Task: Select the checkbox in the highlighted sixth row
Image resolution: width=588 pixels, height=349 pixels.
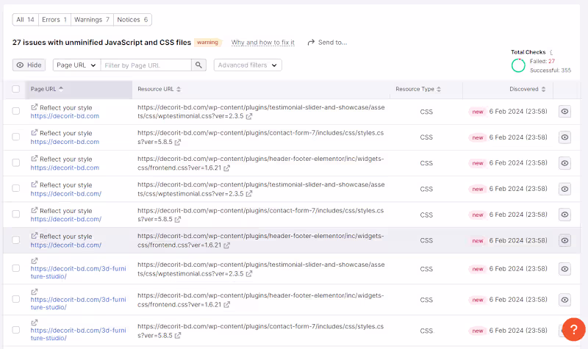Action: 16,240
